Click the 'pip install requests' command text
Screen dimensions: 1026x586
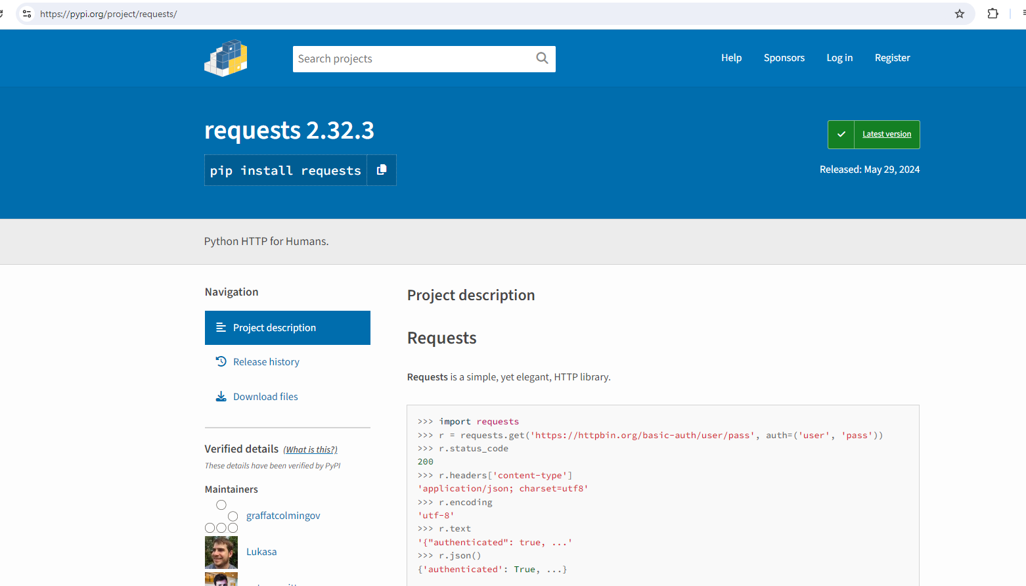tap(286, 171)
